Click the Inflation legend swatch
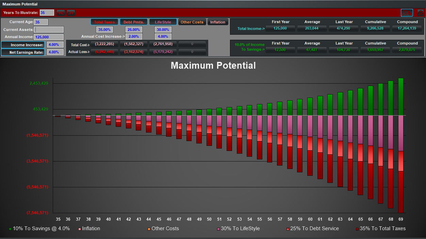 80,229
